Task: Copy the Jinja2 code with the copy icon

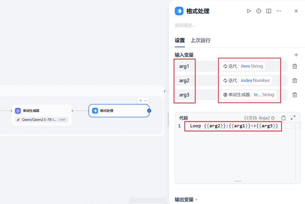Action: tap(284, 118)
